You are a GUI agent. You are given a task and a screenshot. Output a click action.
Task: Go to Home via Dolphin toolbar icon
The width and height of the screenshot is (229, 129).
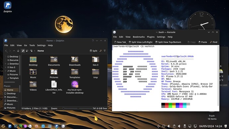18,51
